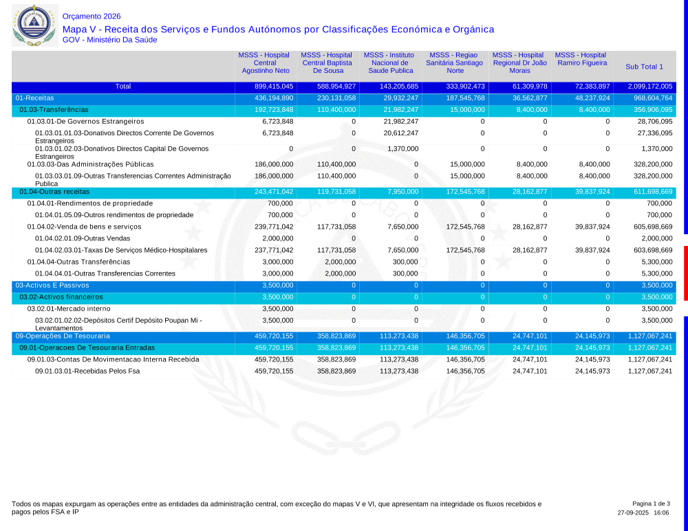Select the '01-Receitas' section row
This screenshot has height=531, width=688.
34,98
